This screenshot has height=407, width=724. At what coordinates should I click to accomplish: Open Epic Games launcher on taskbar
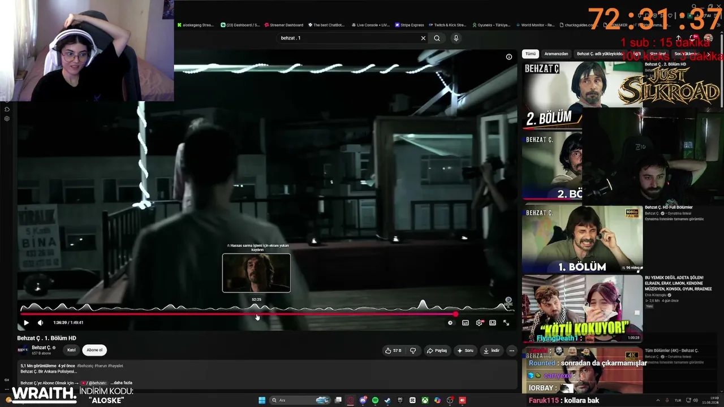[400, 400]
